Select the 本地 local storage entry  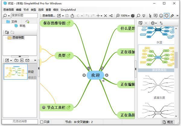pos(20,26)
